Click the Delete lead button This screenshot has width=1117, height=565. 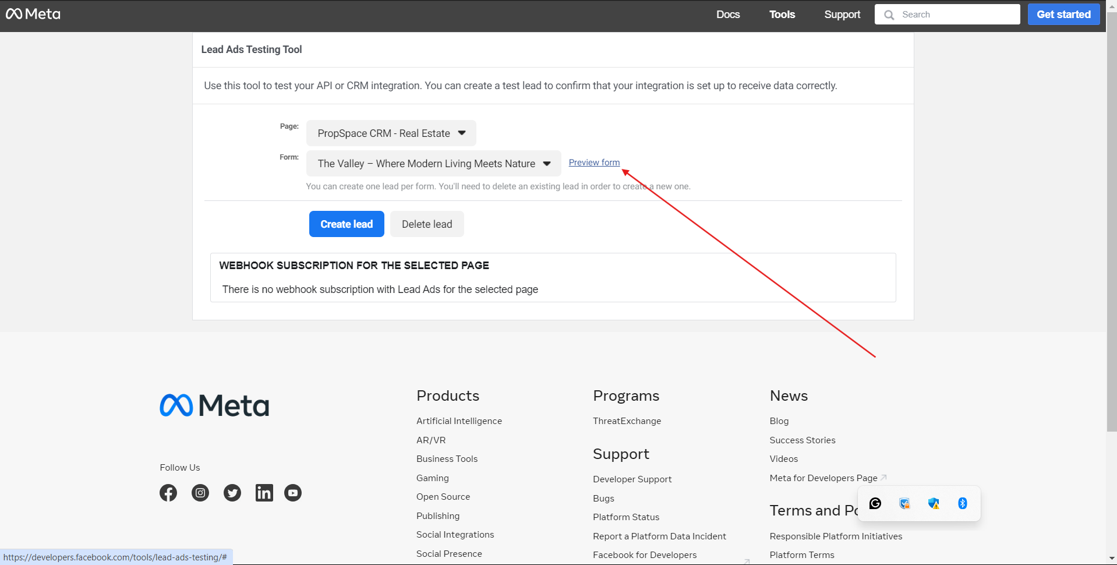[427, 224]
